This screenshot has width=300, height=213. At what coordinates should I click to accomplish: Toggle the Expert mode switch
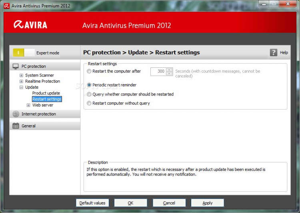click(24, 53)
